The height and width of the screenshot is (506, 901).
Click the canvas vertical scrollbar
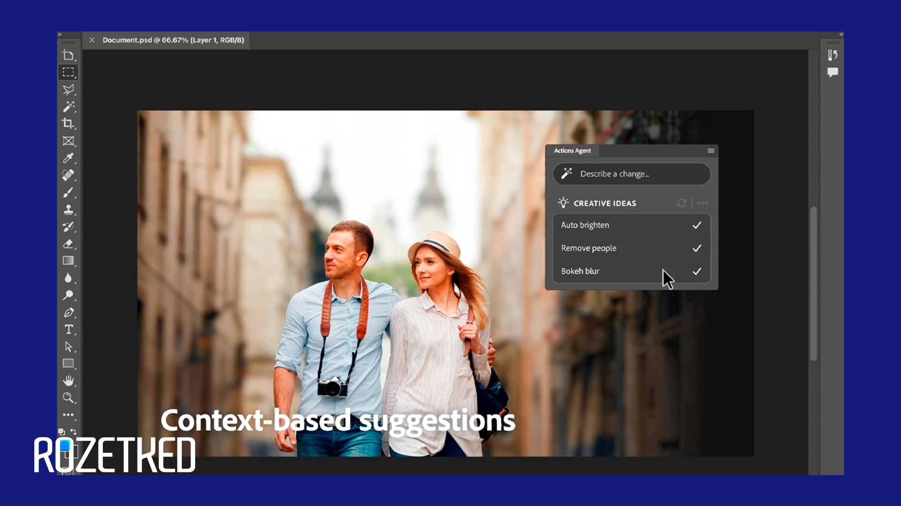813,283
